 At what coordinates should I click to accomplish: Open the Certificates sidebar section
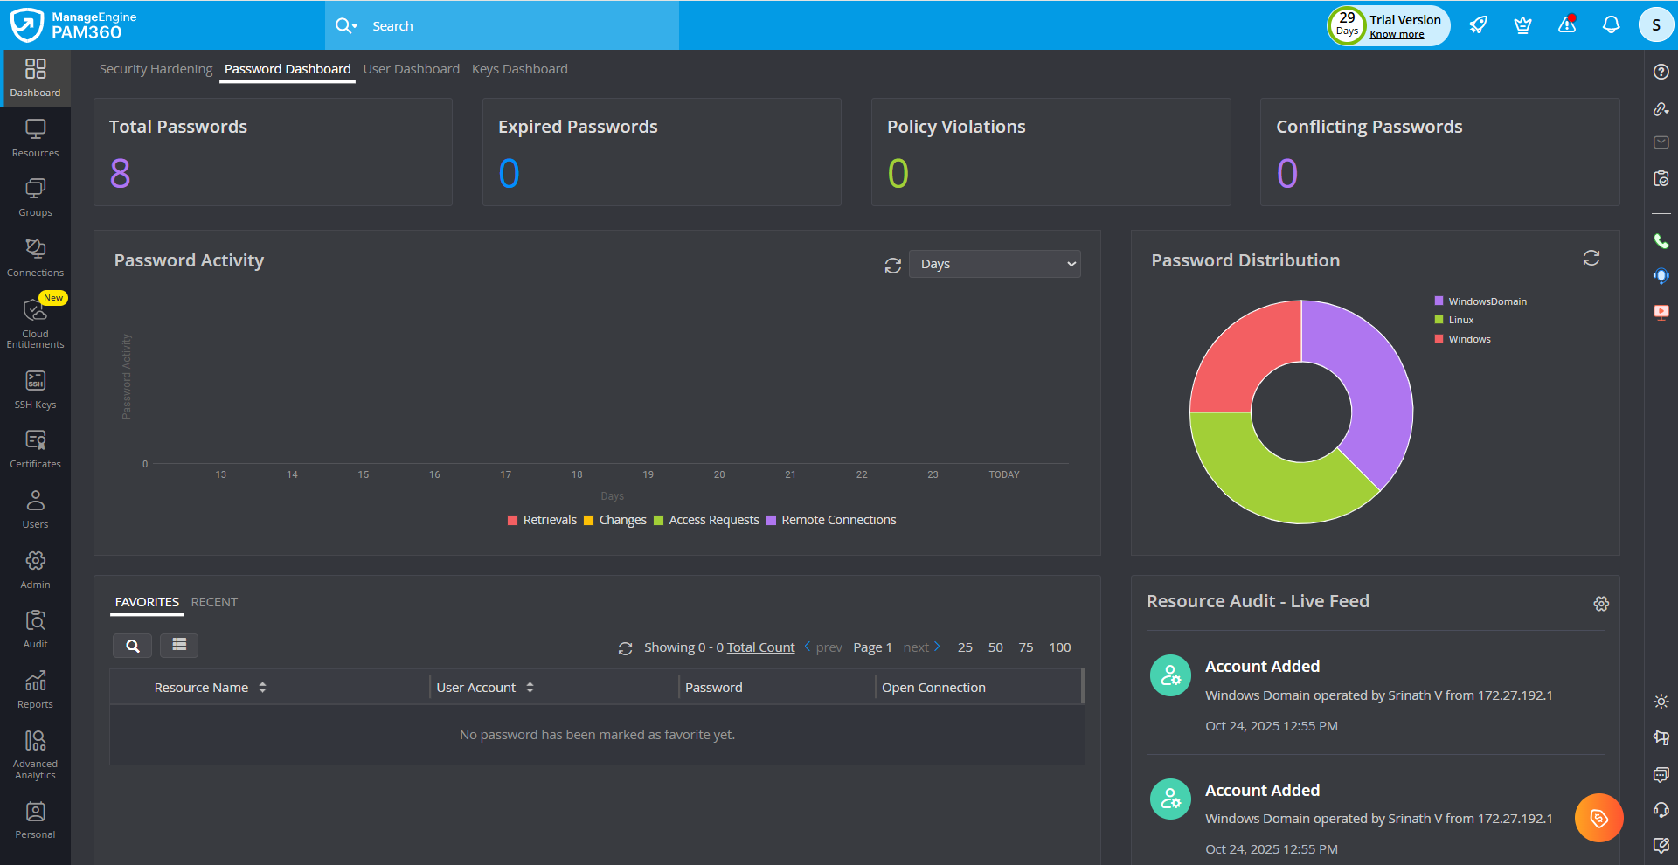pos(35,449)
